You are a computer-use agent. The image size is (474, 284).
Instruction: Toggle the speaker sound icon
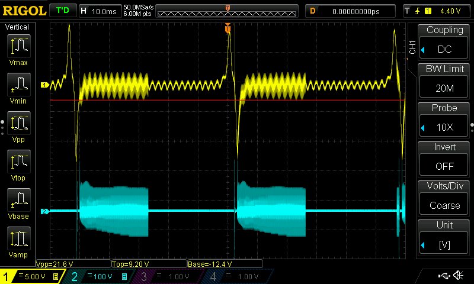(x=457, y=276)
